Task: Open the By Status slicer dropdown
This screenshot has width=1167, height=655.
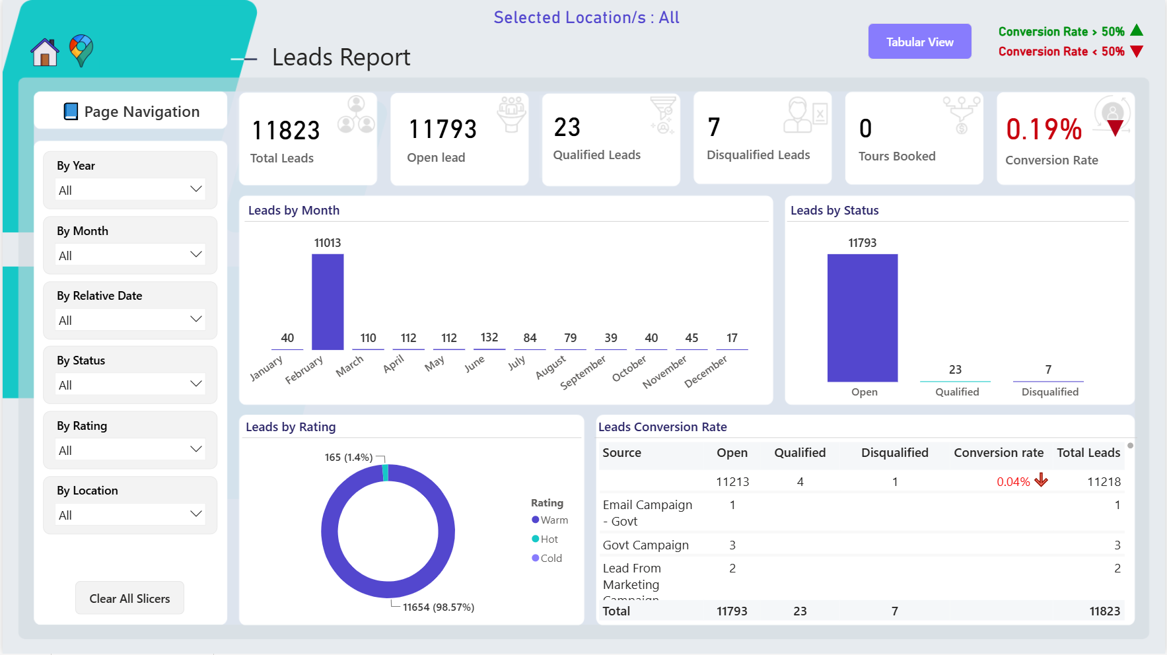Action: click(130, 385)
